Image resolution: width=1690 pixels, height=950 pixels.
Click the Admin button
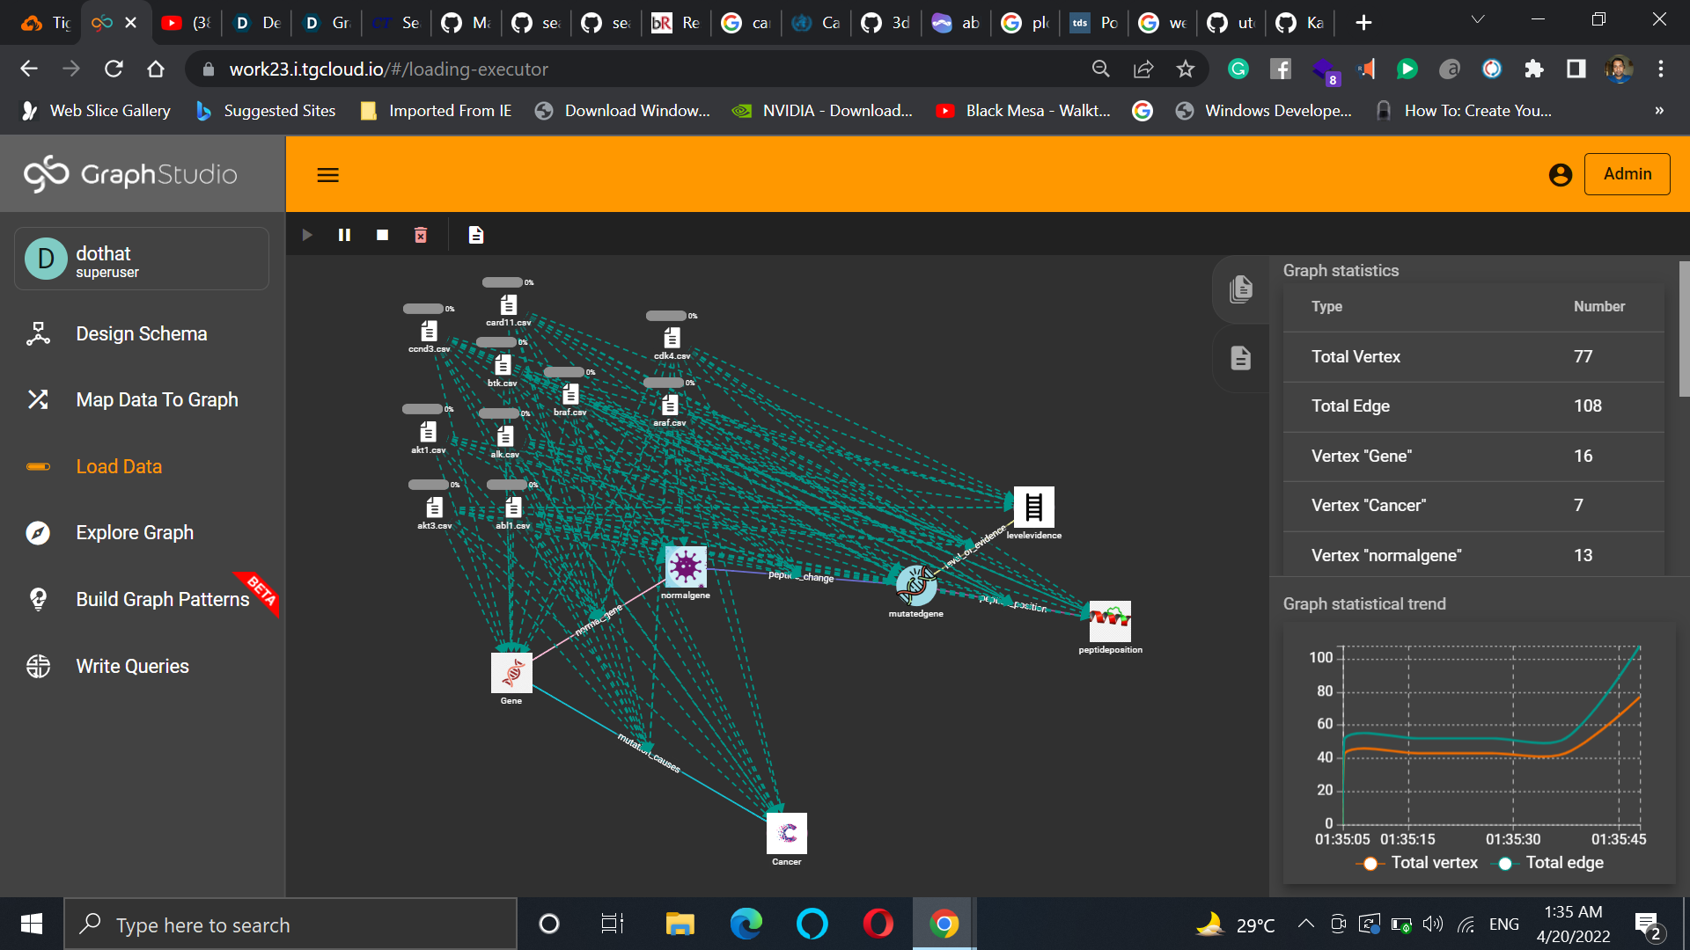tap(1627, 174)
